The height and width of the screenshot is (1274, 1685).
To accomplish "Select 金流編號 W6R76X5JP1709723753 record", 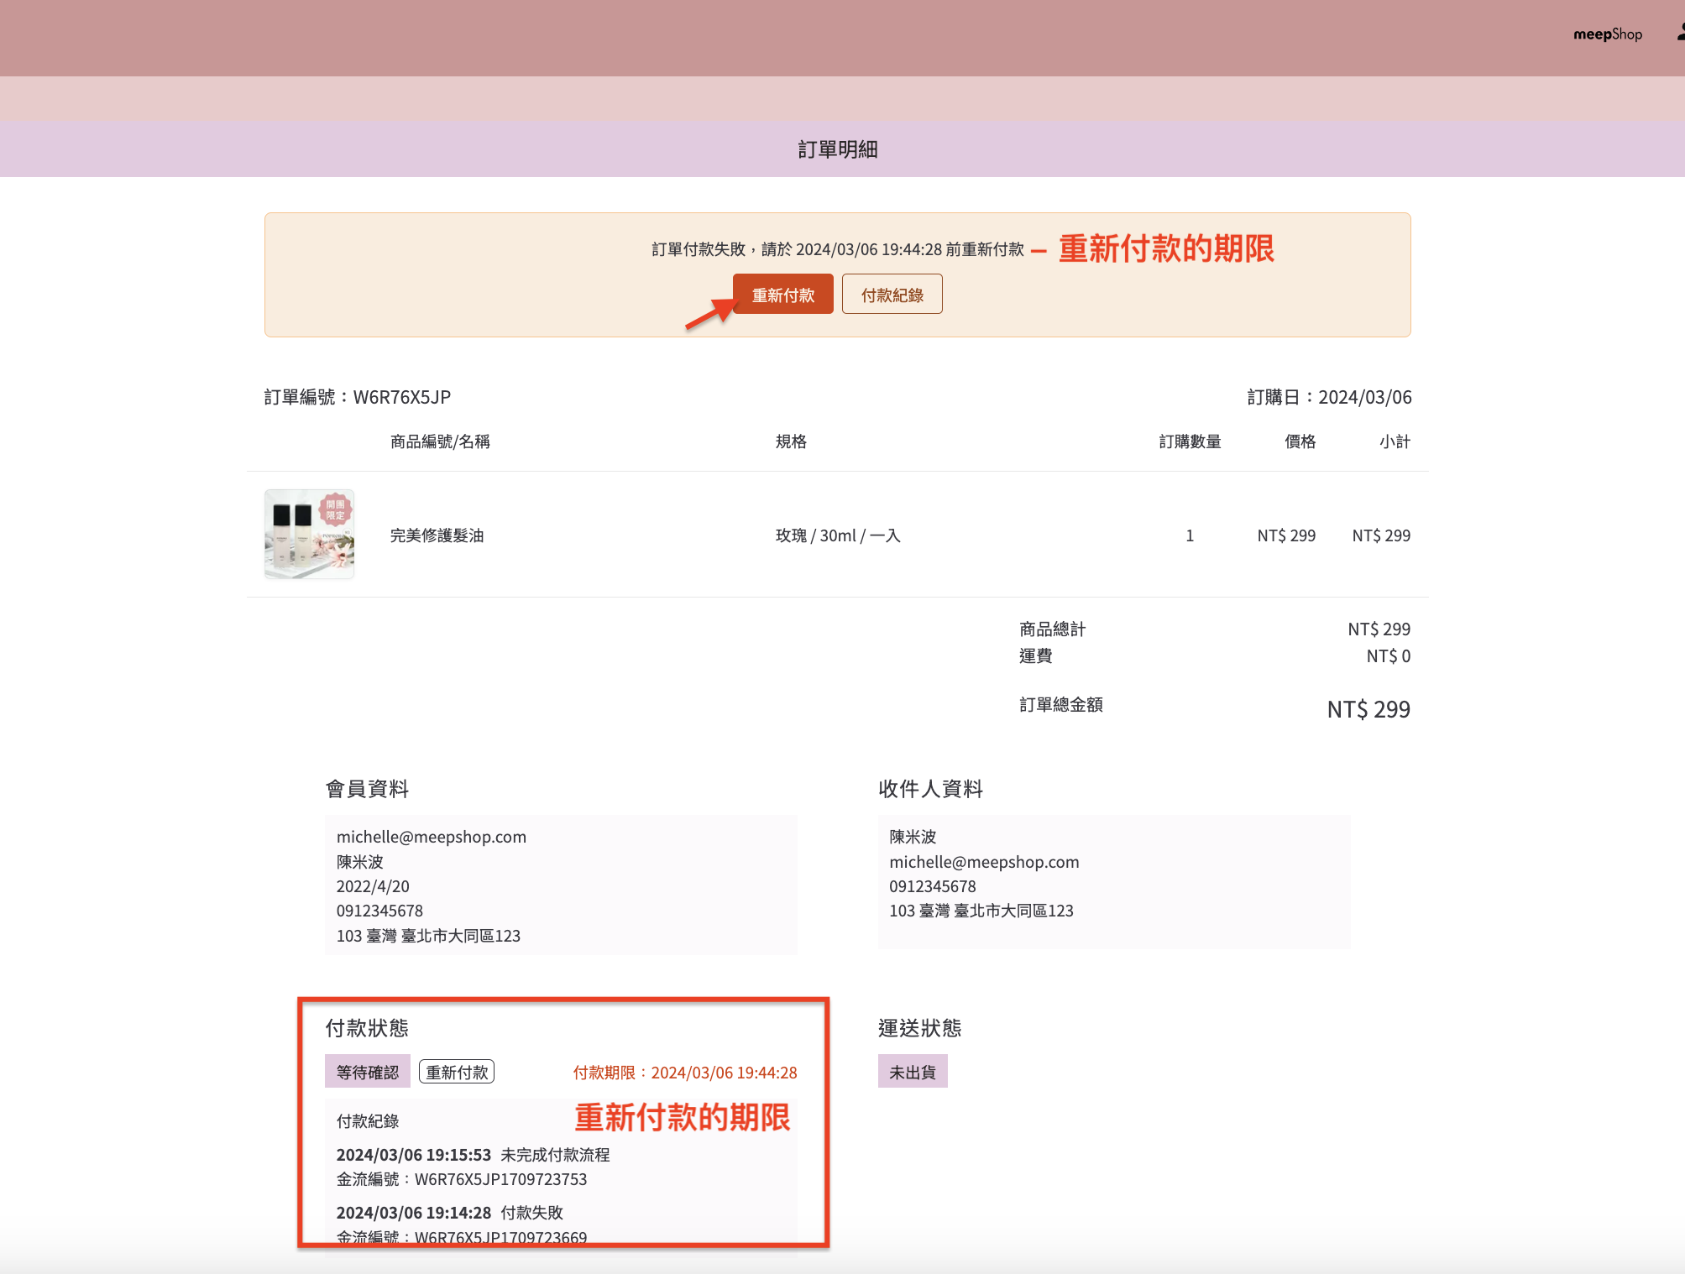I will pyautogui.click(x=462, y=1179).
